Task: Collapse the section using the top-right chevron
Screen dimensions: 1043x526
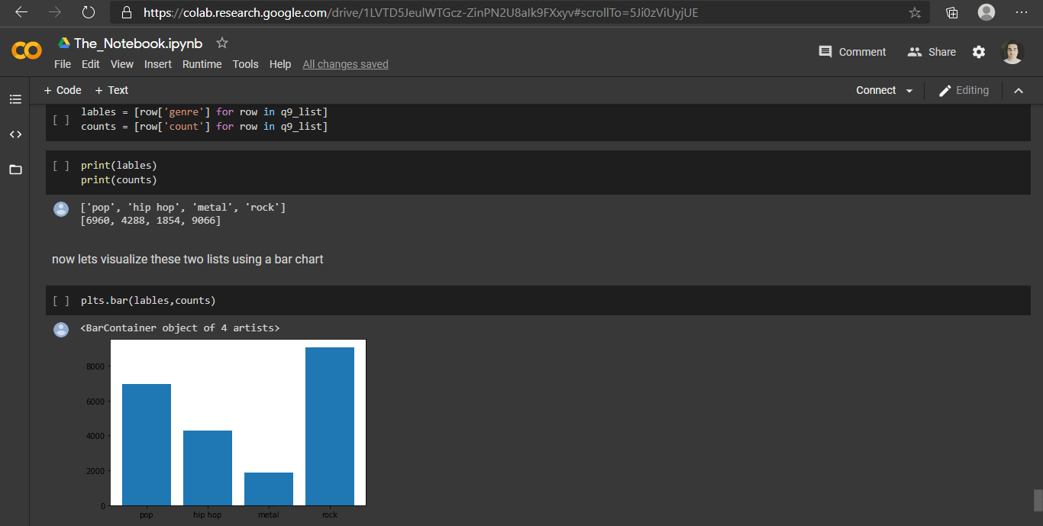Action: coord(1019,90)
